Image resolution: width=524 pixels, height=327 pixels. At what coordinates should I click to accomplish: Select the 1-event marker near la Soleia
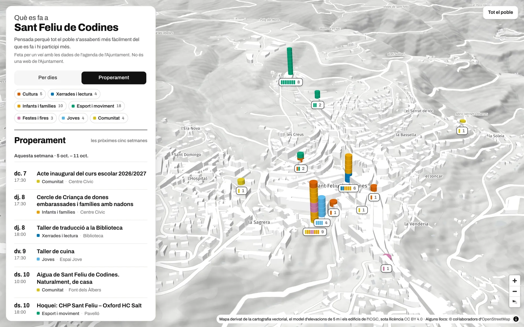click(462, 131)
